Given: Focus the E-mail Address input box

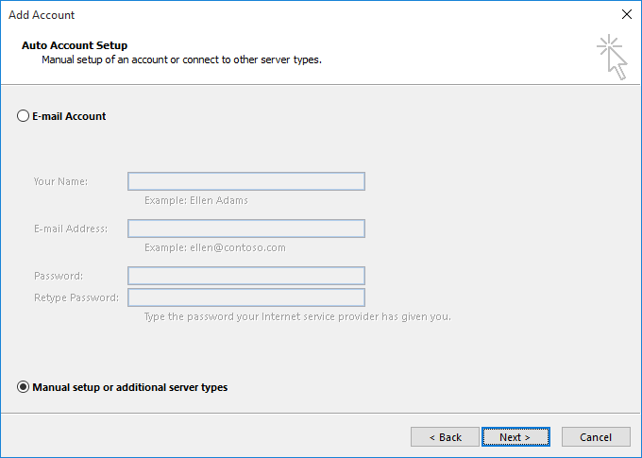Looking at the screenshot, I should tap(246, 229).
